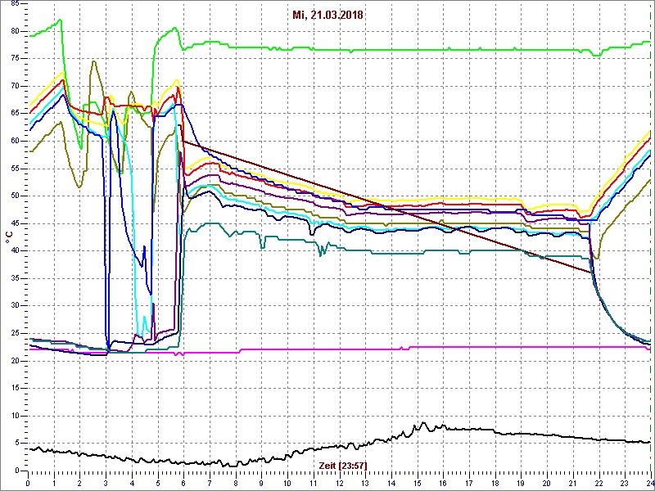Click hour 6 on the time axis
This screenshot has width=655, height=491.
[x=183, y=483]
